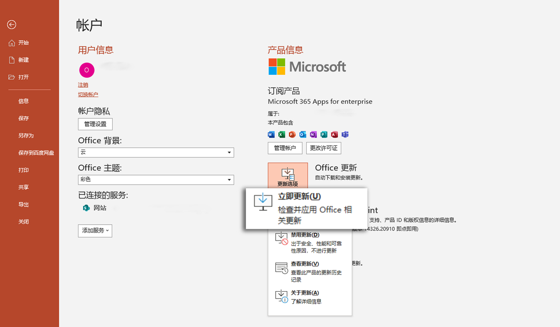Click the 更改许可证 button
The width and height of the screenshot is (560, 327).
tap(324, 148)
